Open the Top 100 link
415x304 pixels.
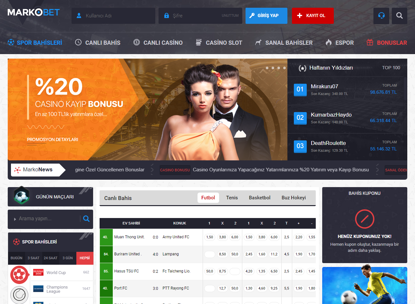click(391, 68)
